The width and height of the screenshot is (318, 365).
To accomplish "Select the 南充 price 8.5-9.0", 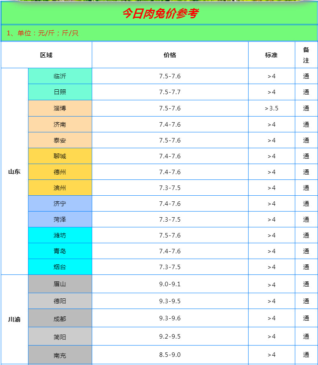I will pyautogui.click(x=170, y=355).
